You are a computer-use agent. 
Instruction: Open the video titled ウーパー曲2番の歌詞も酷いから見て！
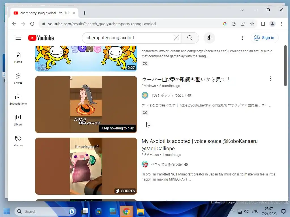(186, 79)
